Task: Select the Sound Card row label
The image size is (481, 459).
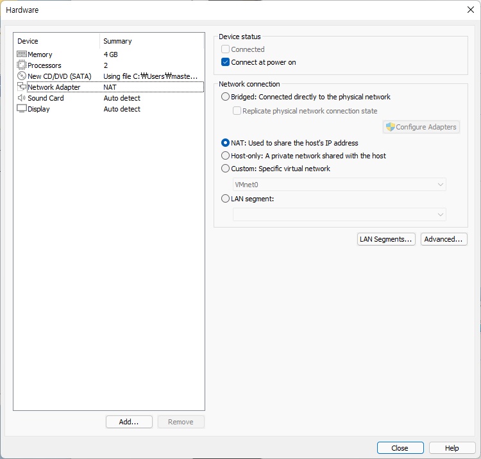Action: [x=46, y=98]
